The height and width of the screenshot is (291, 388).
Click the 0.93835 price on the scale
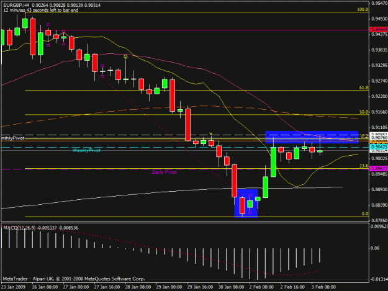[x=379, y=50]
